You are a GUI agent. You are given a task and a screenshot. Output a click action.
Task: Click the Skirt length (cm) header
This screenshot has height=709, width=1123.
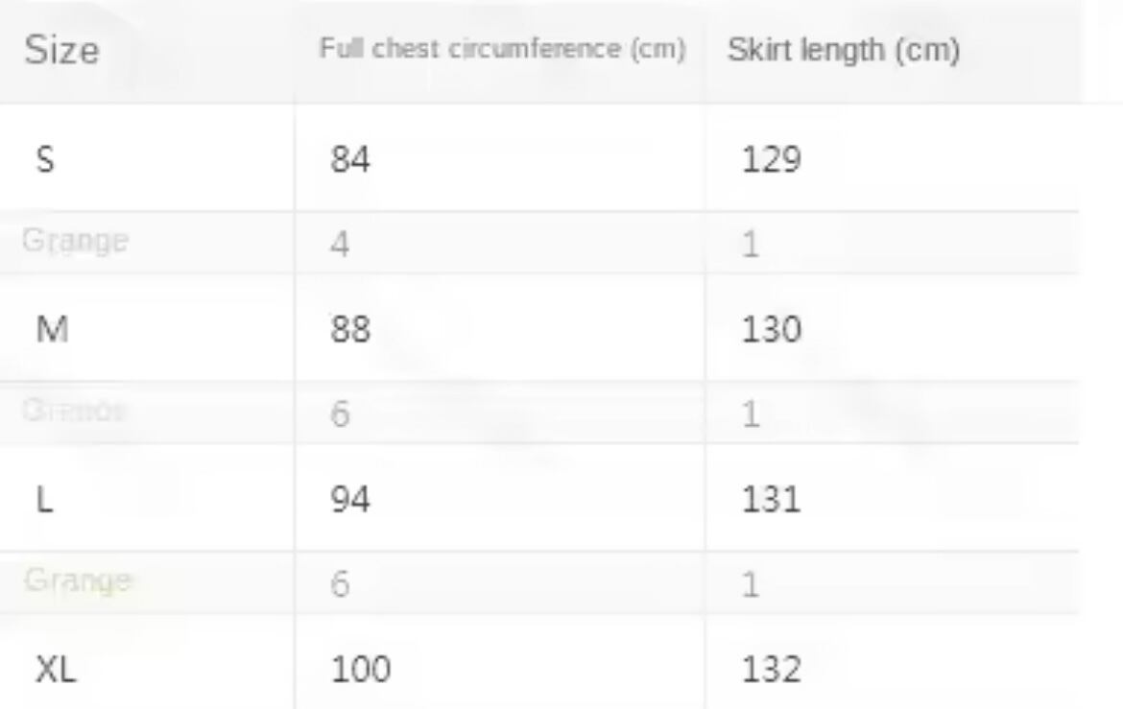pos(843,50)
